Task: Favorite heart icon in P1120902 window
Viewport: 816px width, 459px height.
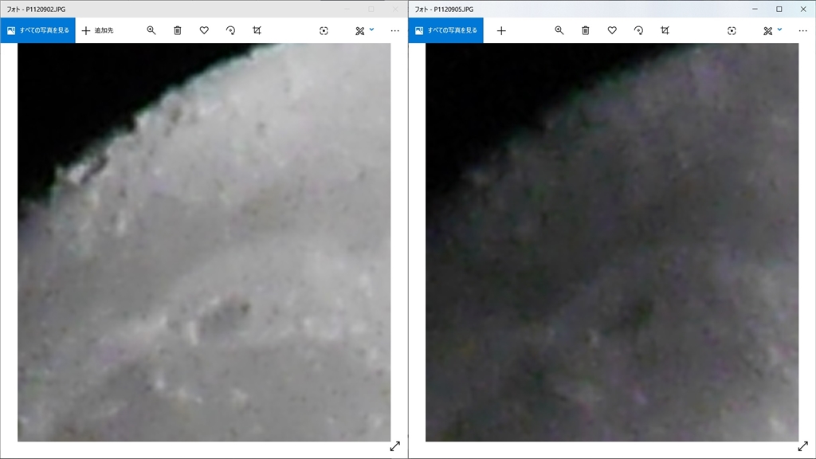Action: point(204,30)
